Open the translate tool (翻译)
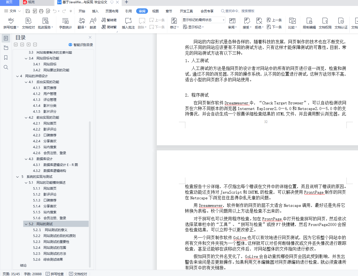Screen dimensions: 358x276 (x=82, y=23)
